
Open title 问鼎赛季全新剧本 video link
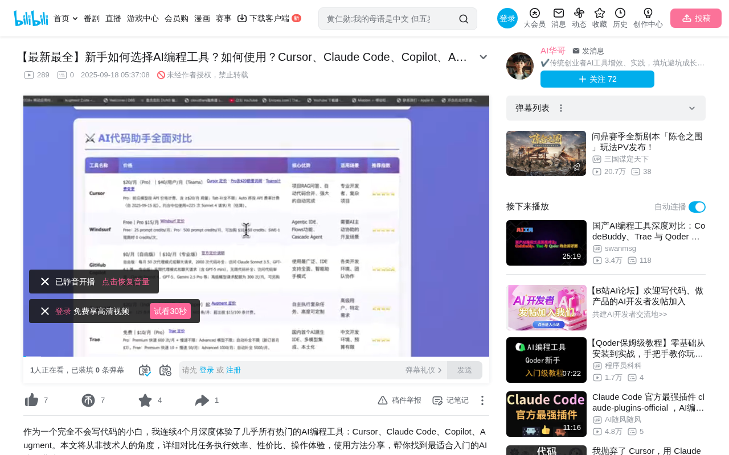648,142
